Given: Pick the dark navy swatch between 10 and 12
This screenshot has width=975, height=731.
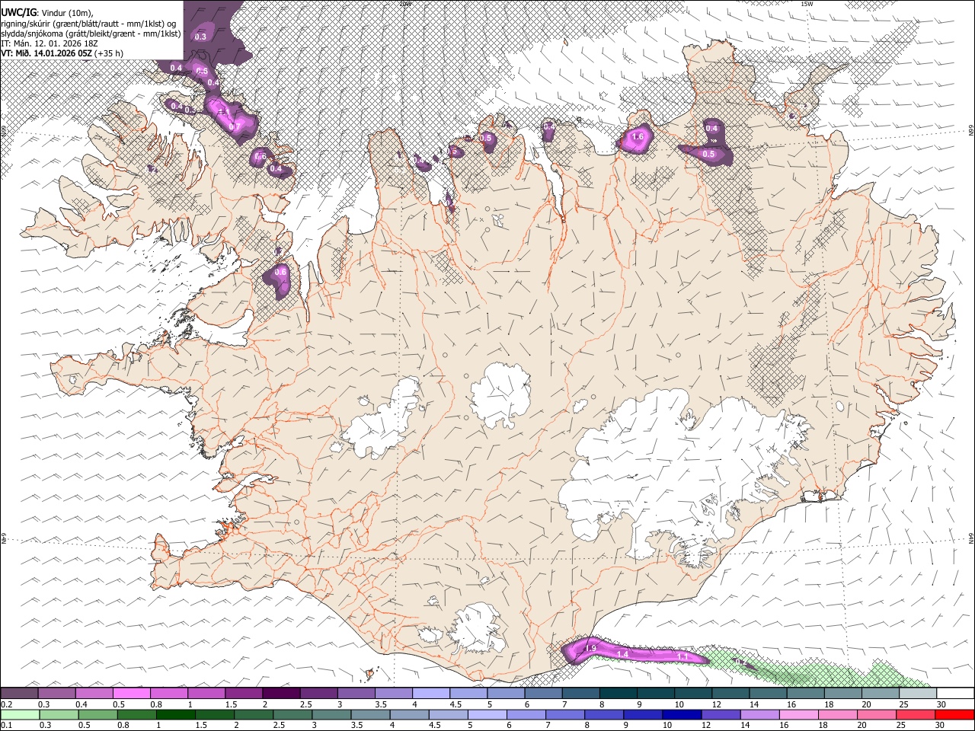Looking at the screenshot, I should 681,715.
